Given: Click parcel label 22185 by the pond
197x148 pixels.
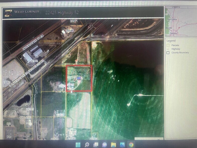Looking at the screenshot, I should point(30,109).
